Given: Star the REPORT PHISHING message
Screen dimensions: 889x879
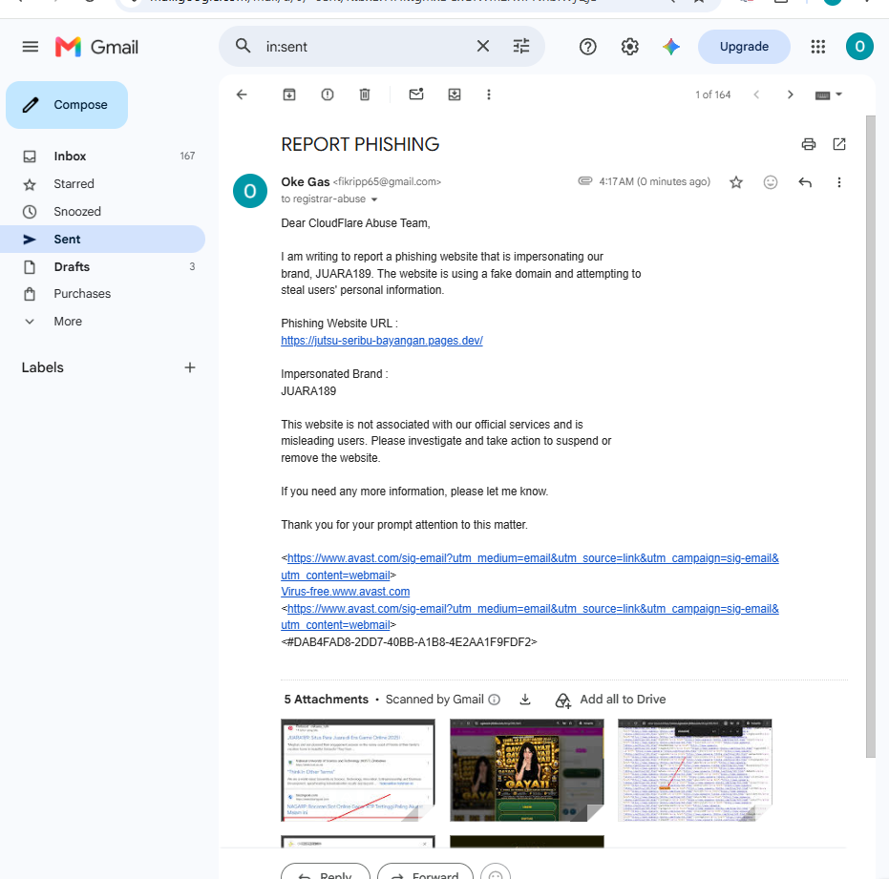Looking at the screenshot, I should pos(736,182).
